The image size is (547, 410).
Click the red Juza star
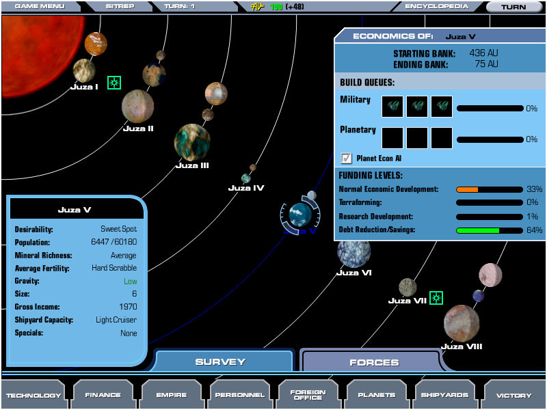tap(38, 54)
